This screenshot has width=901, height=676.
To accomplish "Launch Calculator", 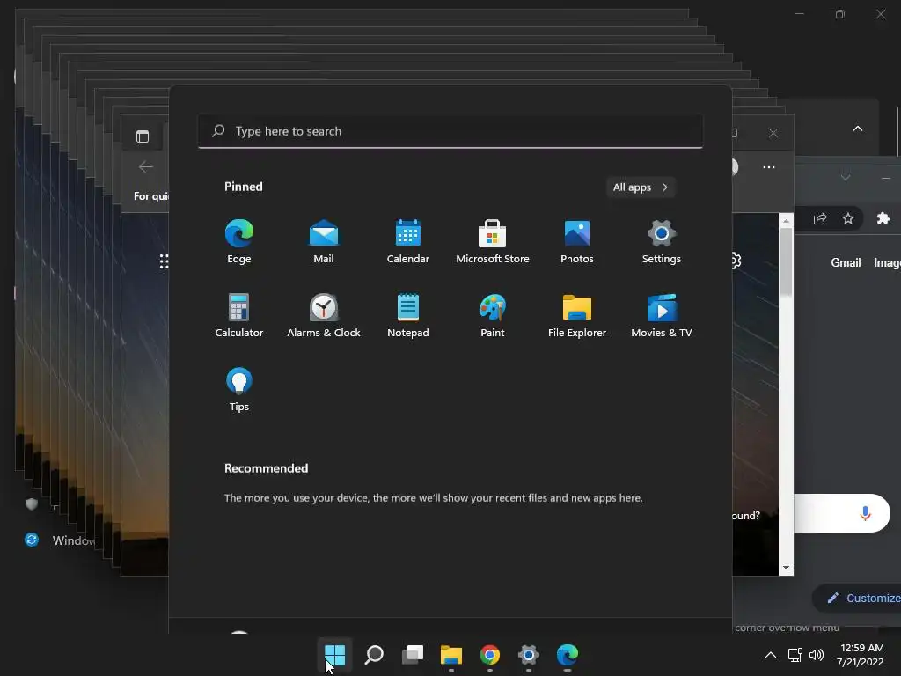I will click(239, 315).
